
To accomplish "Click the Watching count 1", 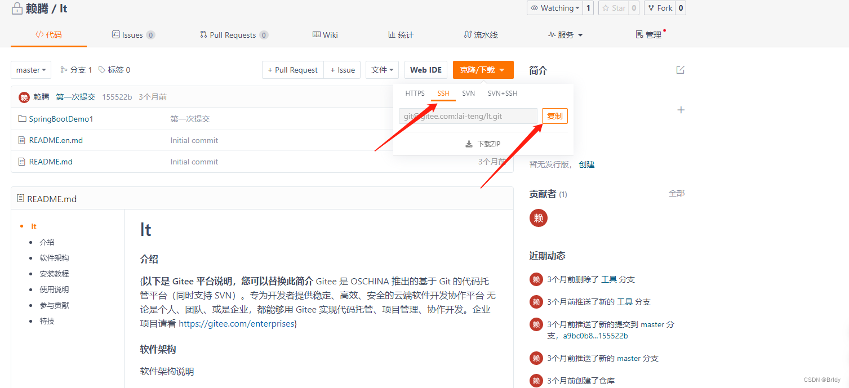I will (x=588, y=8).
